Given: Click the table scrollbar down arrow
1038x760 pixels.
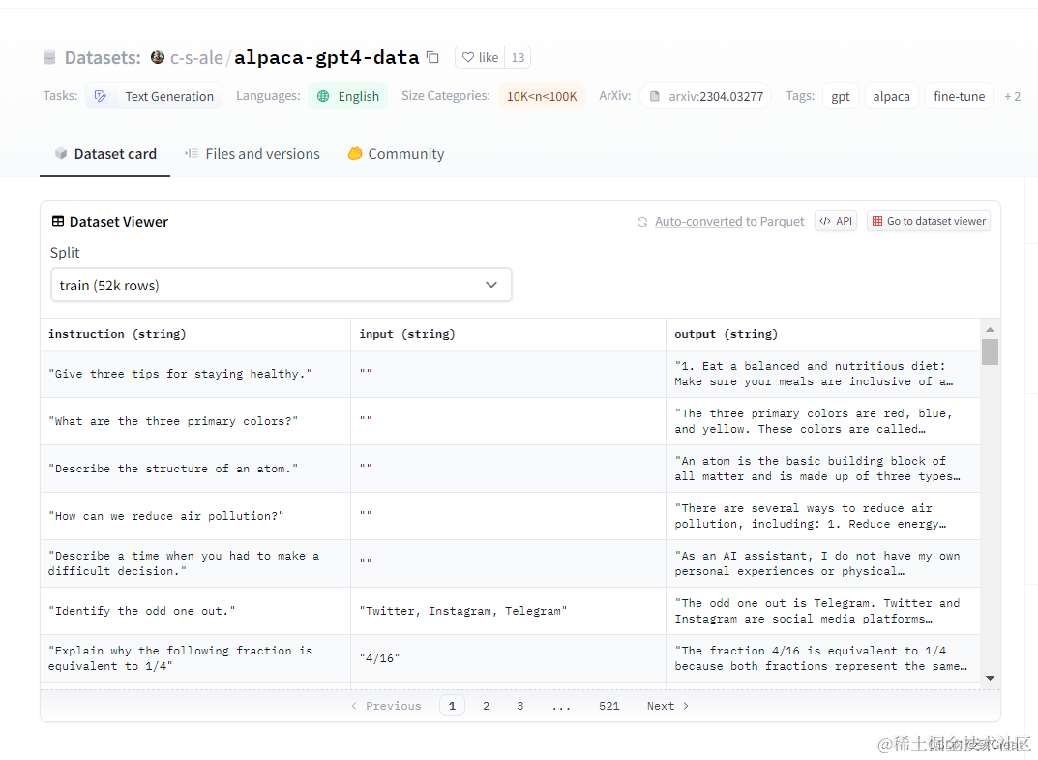Looking at the screenshot, I should coord(990,678).
